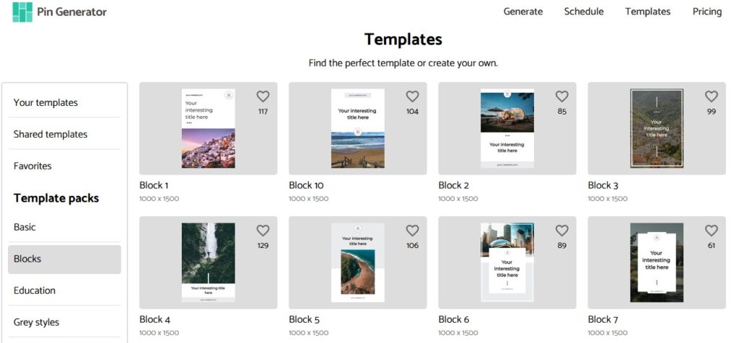The image size is (739, 343).
Task: Open Shared templates list
Action: pyautogui.click(x=51, y=134)
